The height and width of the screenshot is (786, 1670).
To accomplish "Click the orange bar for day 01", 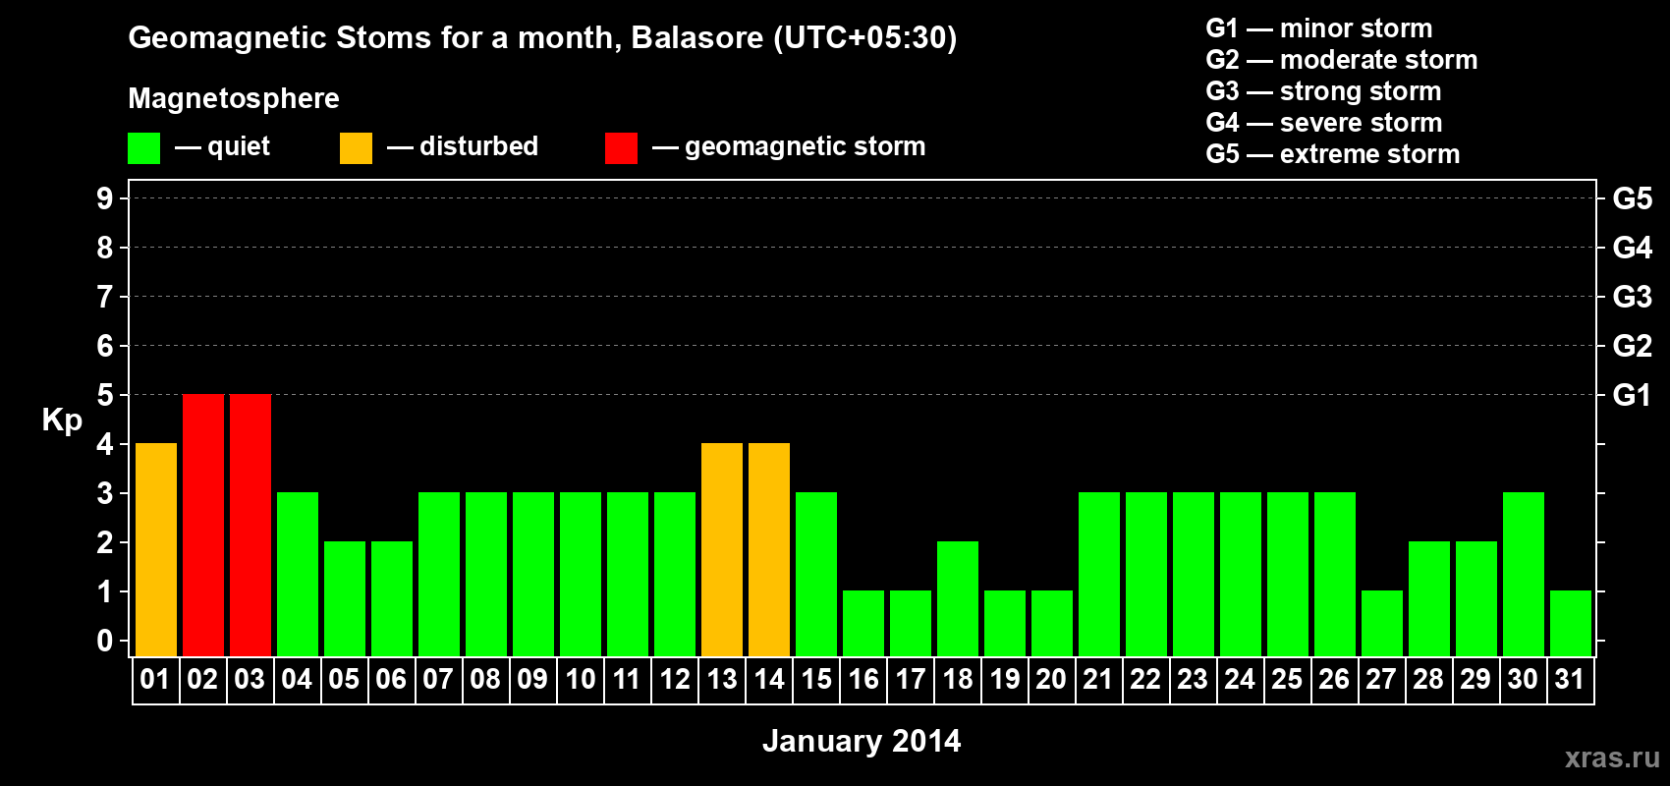I will click(x=156, y=550).
